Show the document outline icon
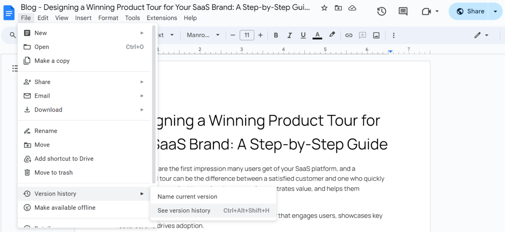This screenshot has height=232, width=505. click(15, 68)
